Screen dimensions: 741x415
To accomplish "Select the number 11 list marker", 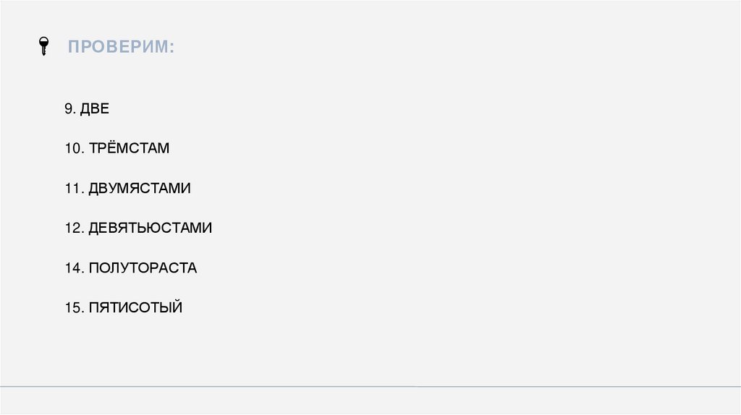I will (x=73, y=189).
